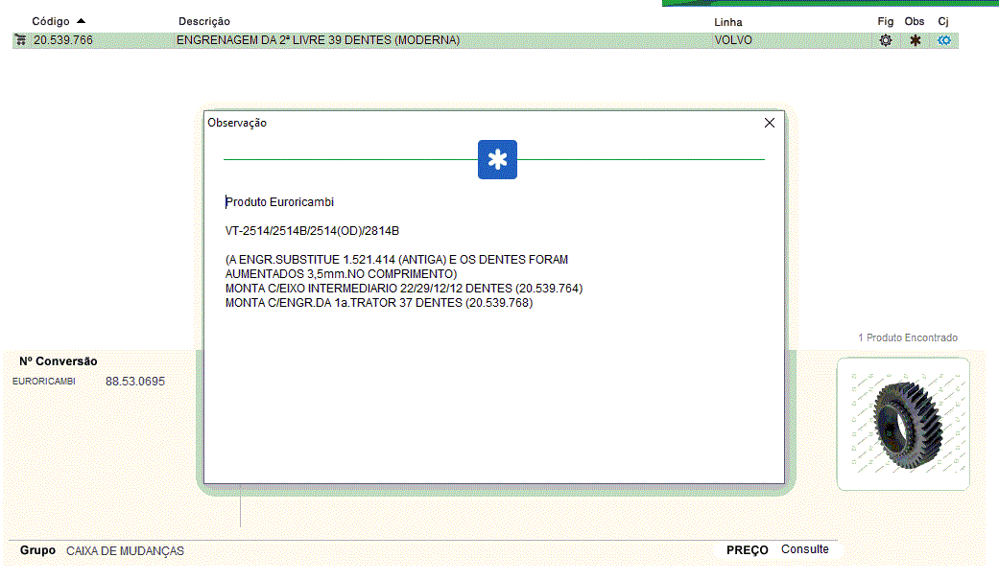Open the blue Cj conjunto icon
The width and height of the screenshot is (999, 581).
click(944, 40)
